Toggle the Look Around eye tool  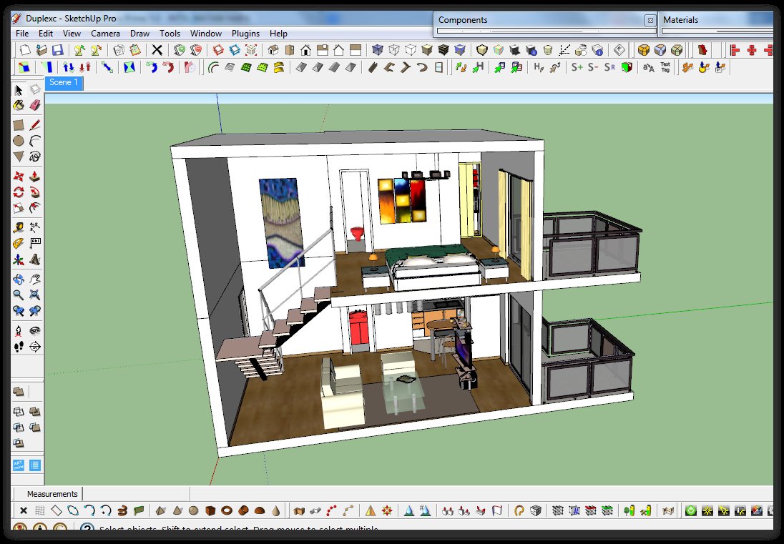pos(34,330)
